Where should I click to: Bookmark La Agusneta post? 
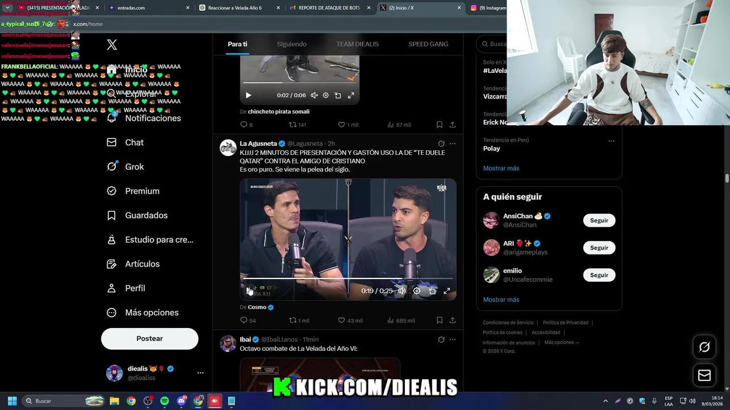pos(439,321)
